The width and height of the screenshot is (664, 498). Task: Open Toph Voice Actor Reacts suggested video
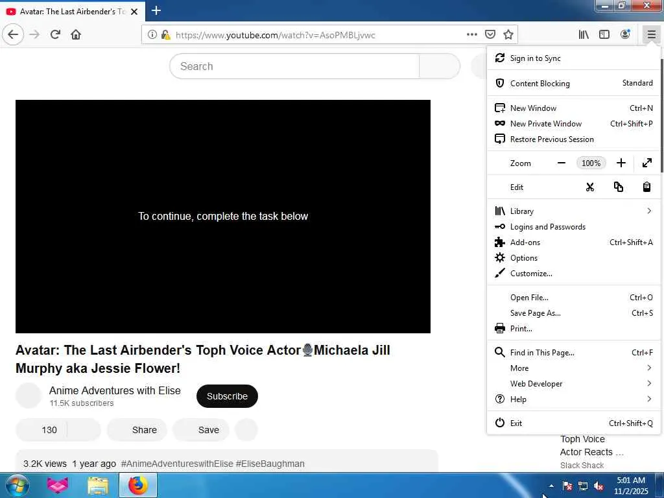(x=591, y=445)
